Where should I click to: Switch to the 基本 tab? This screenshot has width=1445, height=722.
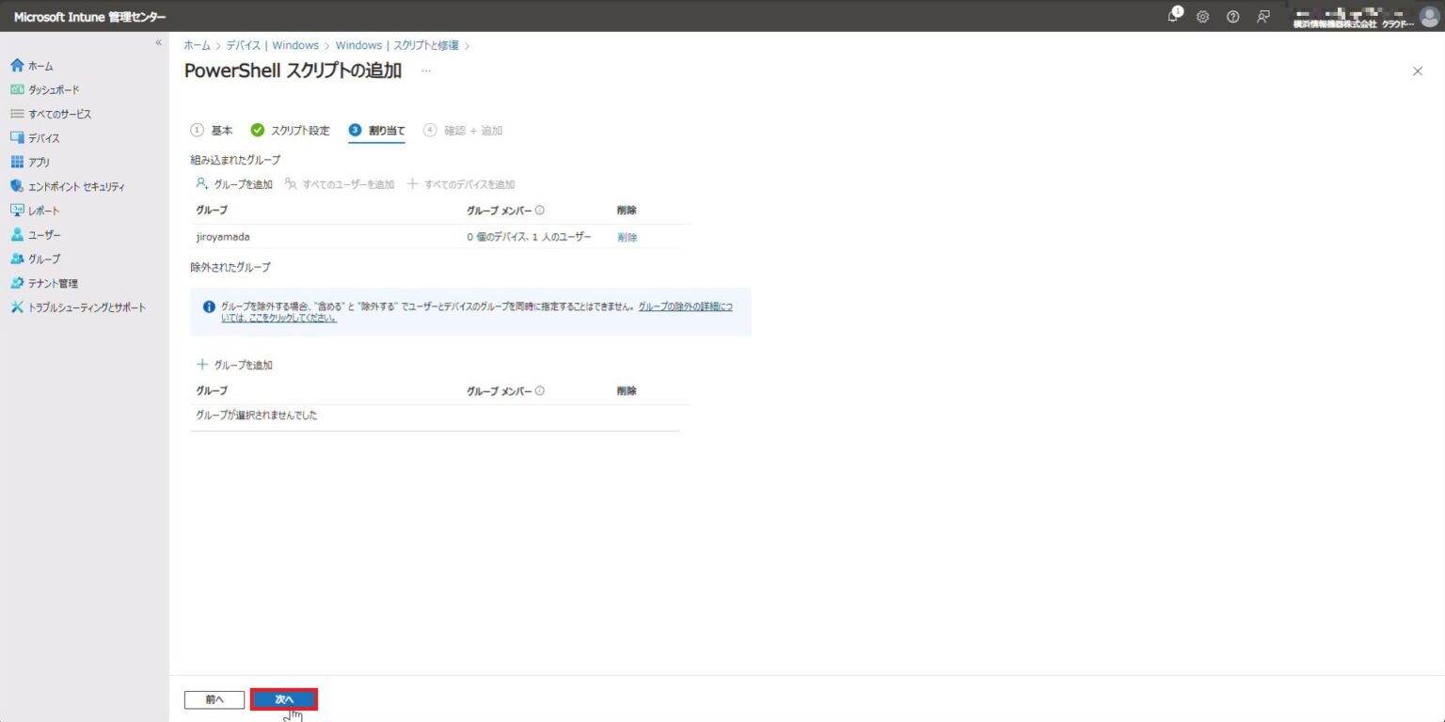[221, 131]
